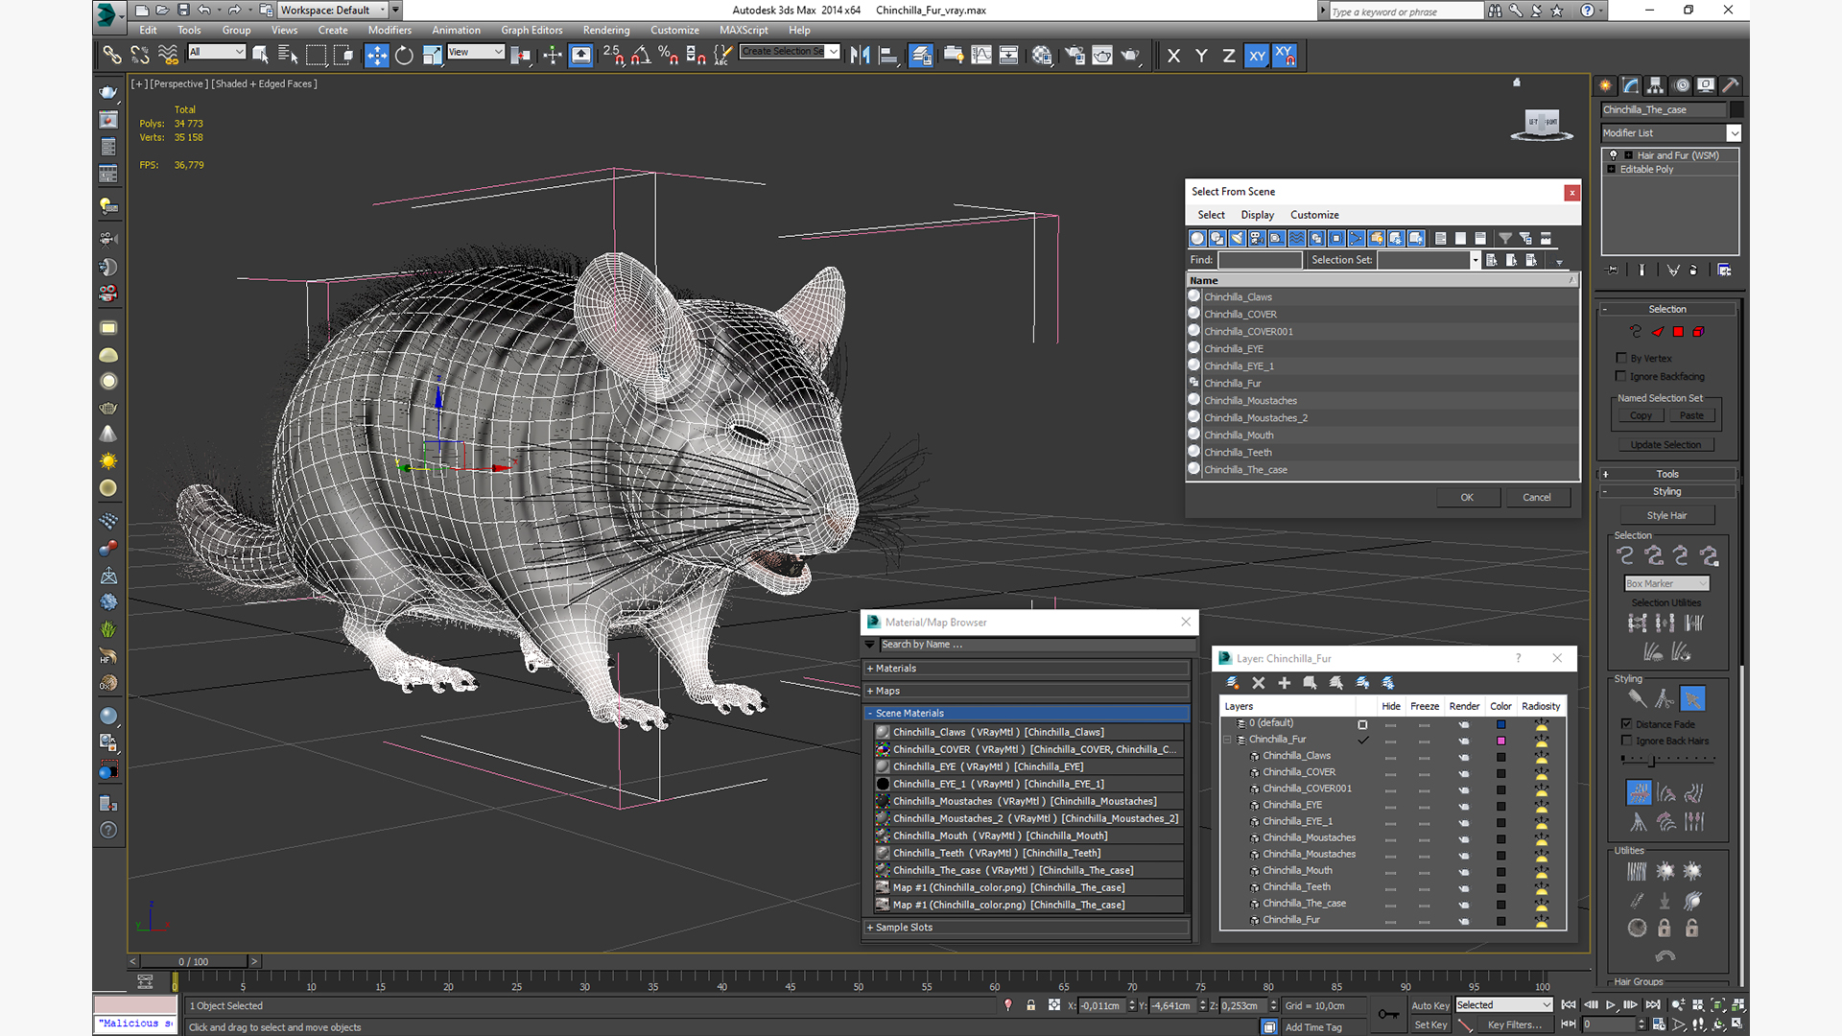Click the Style Hair button
Screen dimensions: 1842x1036
coord(1665,515)
